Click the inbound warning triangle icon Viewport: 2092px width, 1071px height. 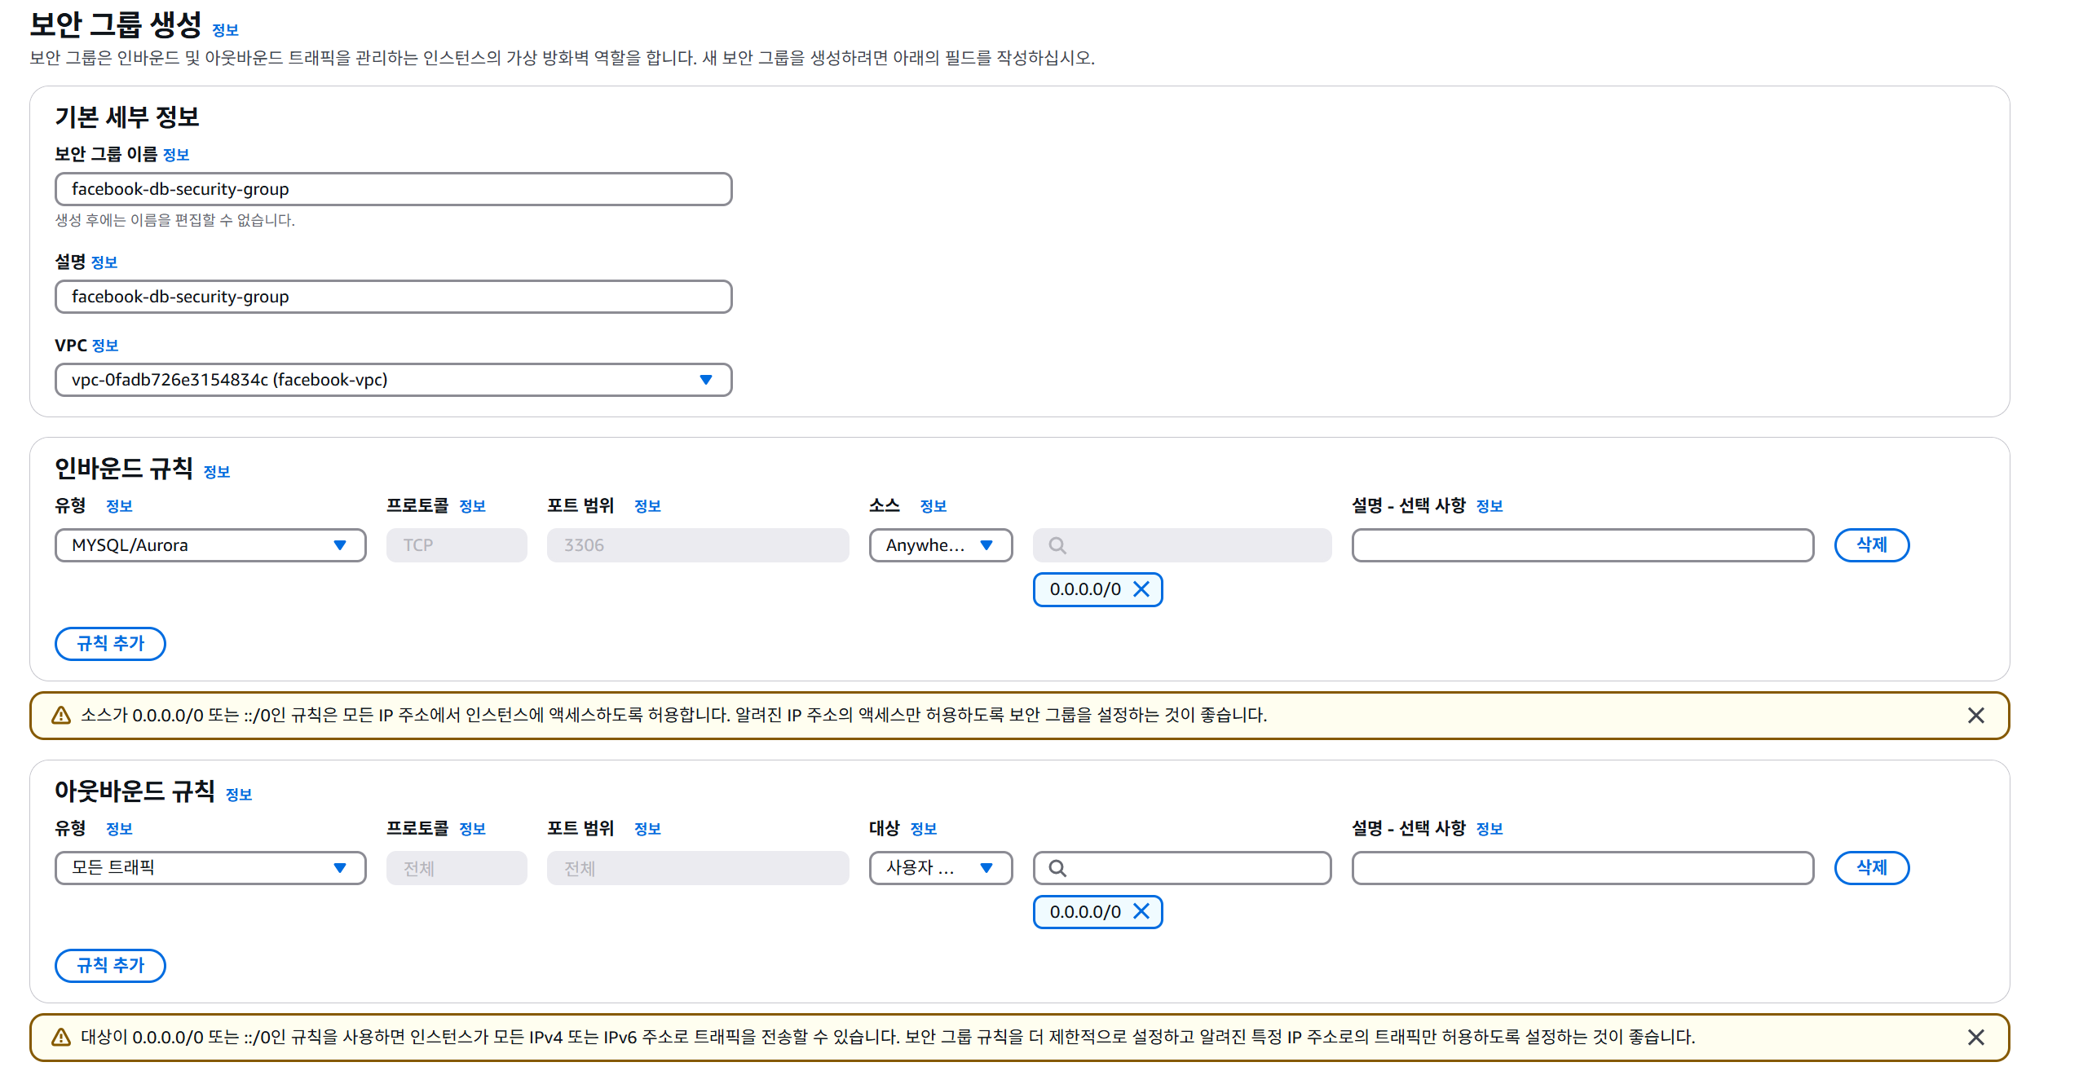[x=61, y=716]
